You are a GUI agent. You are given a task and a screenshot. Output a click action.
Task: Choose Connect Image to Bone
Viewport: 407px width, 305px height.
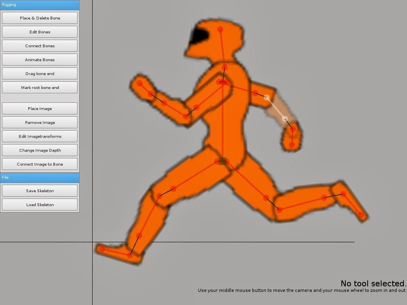pos(40,164)
